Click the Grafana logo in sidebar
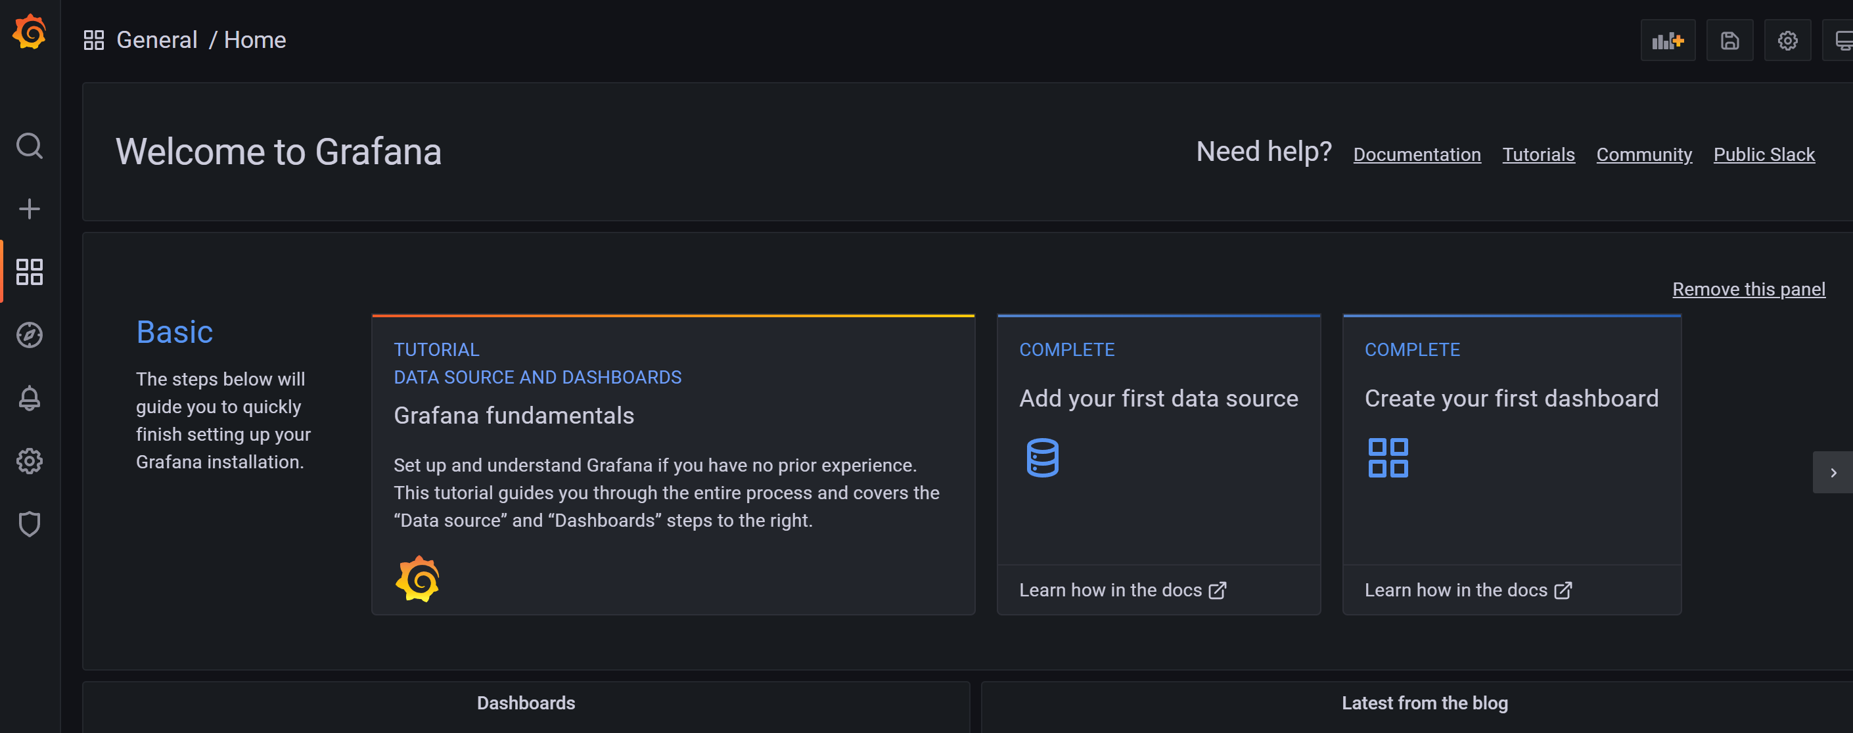Image resolution: width=1853 pixels, height=733 pixels. (30, 32)
